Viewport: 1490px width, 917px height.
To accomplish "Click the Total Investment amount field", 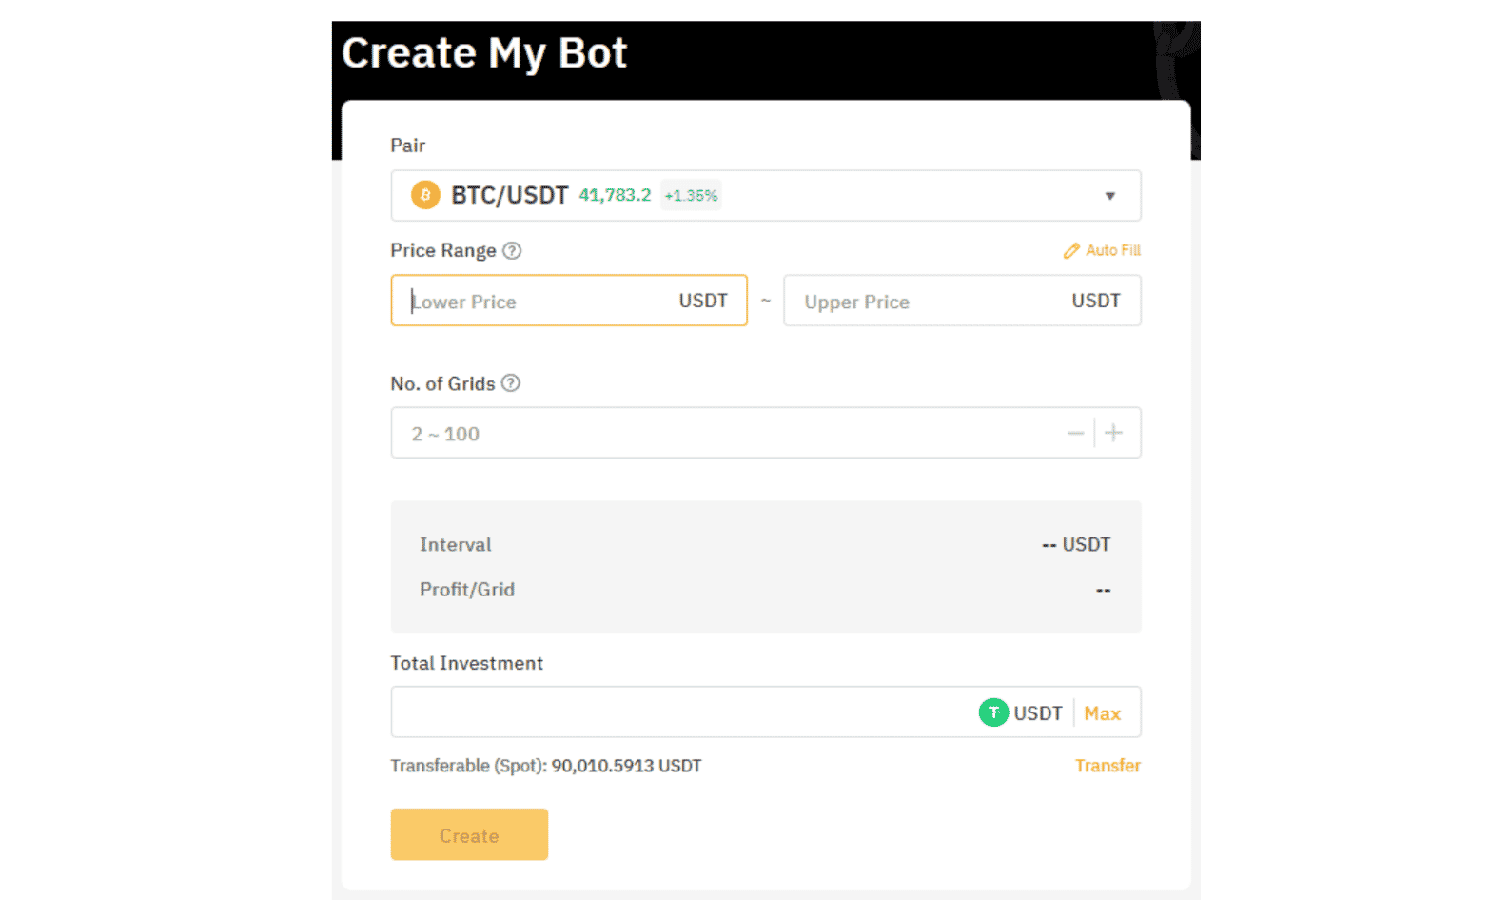I will 766,712.
